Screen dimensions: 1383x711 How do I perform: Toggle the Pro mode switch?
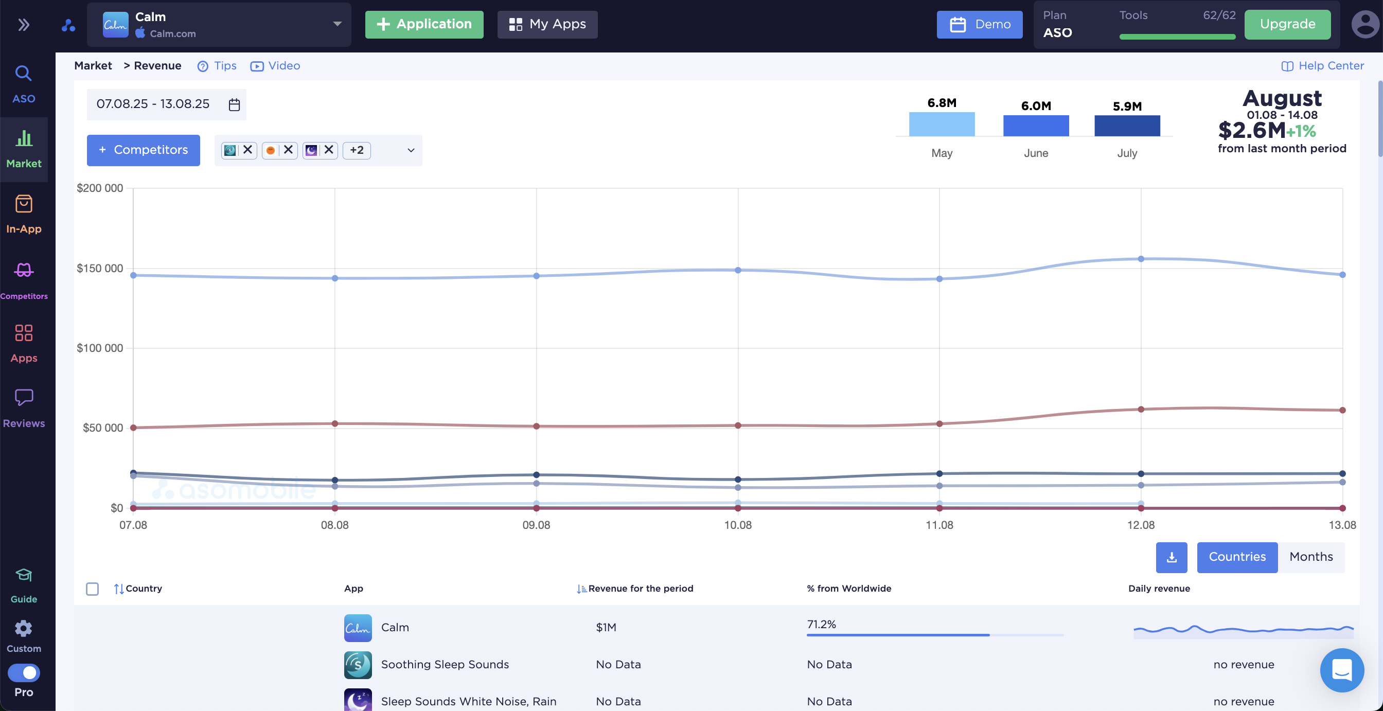pyautogui.click(x=24, y=672)
